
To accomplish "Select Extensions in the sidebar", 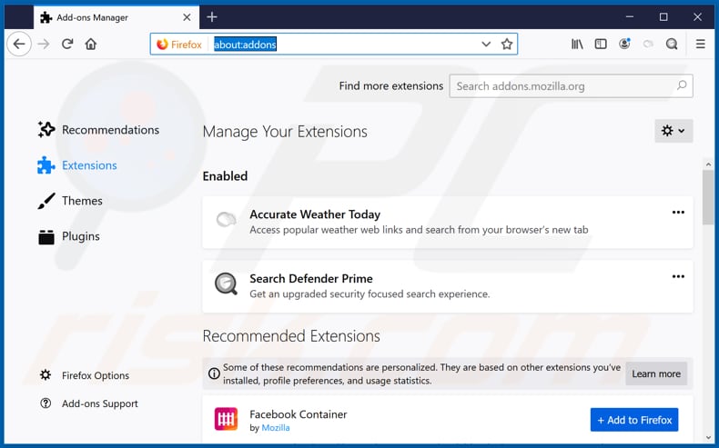I will pyautogui.click(x=77, y=165).
